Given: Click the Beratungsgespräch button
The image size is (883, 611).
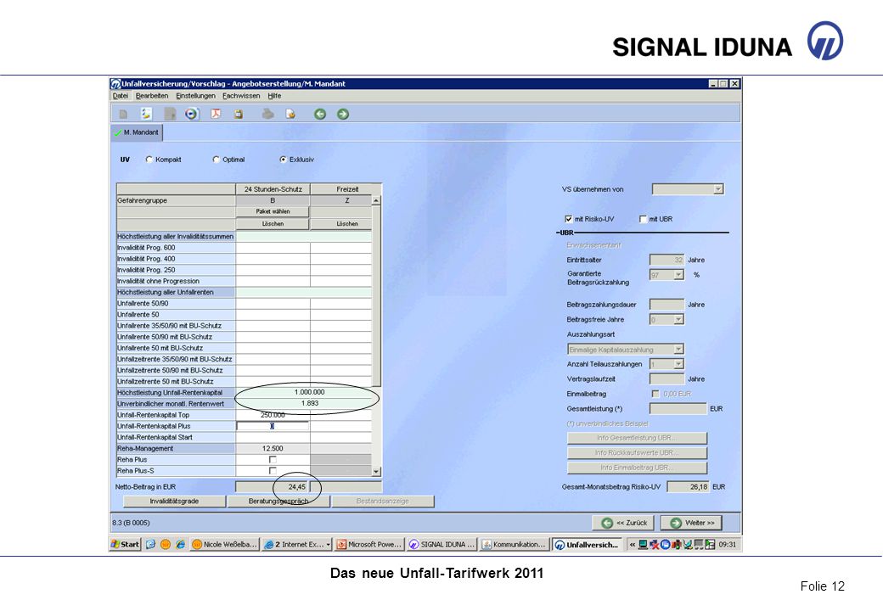Looking at the screenshot, I should (278, 502).
